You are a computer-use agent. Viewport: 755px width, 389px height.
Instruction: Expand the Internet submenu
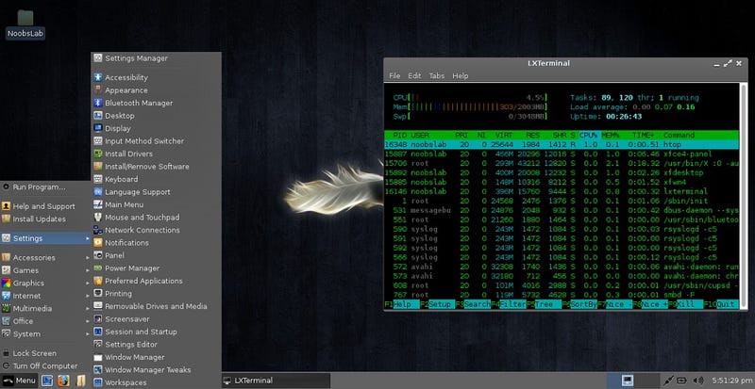pos(45,296)
